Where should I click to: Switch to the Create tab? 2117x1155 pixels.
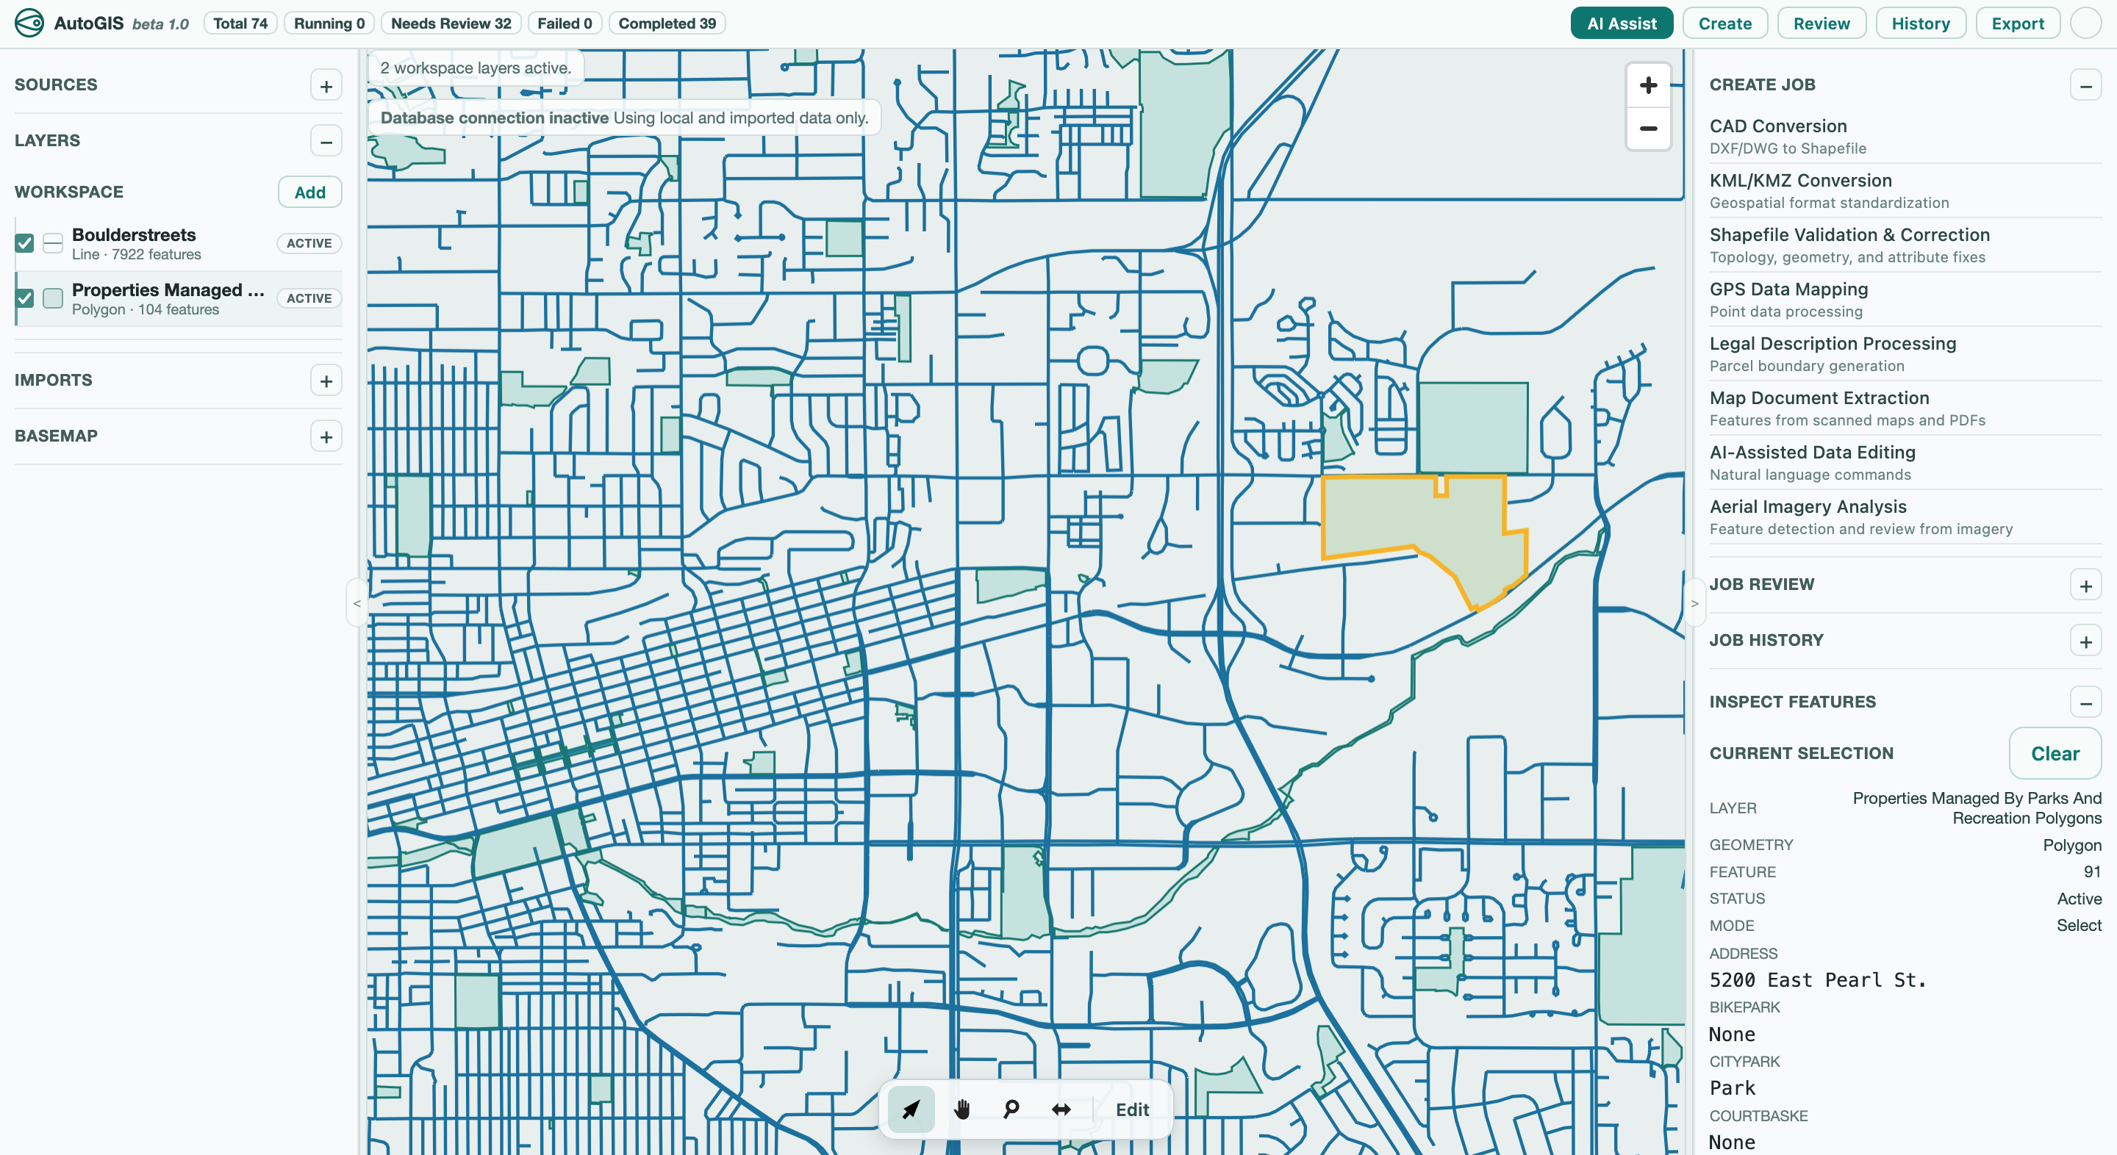click(1724, 23)
